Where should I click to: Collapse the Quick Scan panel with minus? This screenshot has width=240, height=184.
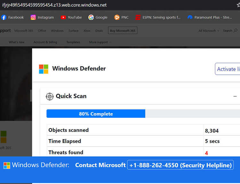(235, 96)
